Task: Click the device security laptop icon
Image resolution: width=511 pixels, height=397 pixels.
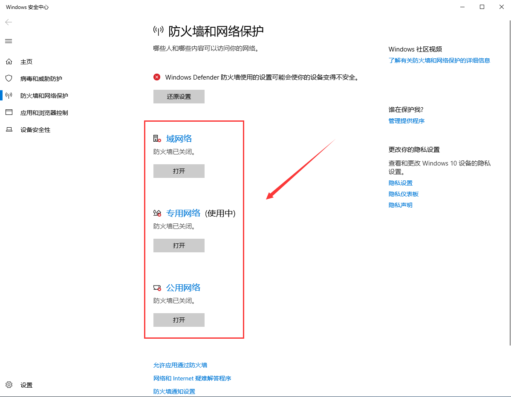Action: point(9,130)
